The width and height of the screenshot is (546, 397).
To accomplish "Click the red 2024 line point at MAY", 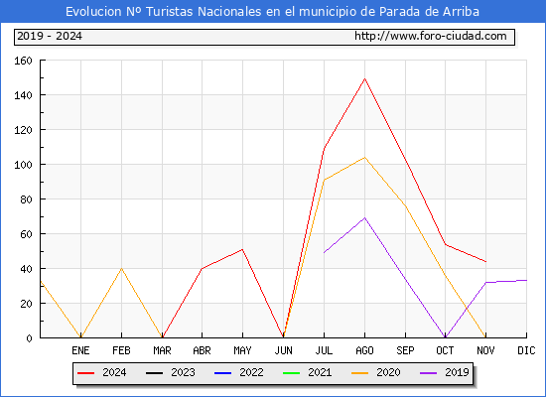I will point(242,249).
